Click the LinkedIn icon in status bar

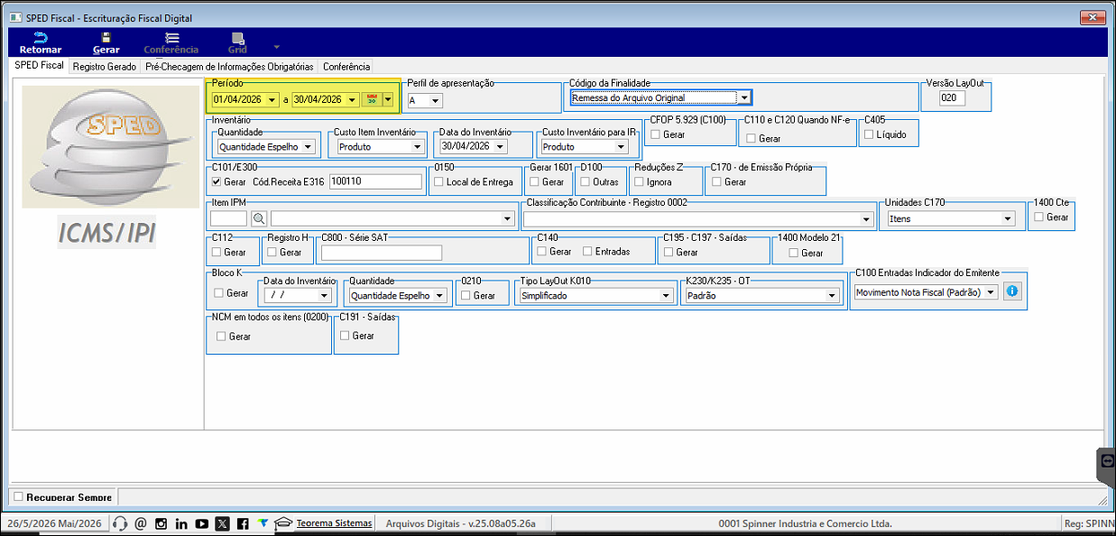[x=181, y=523]
